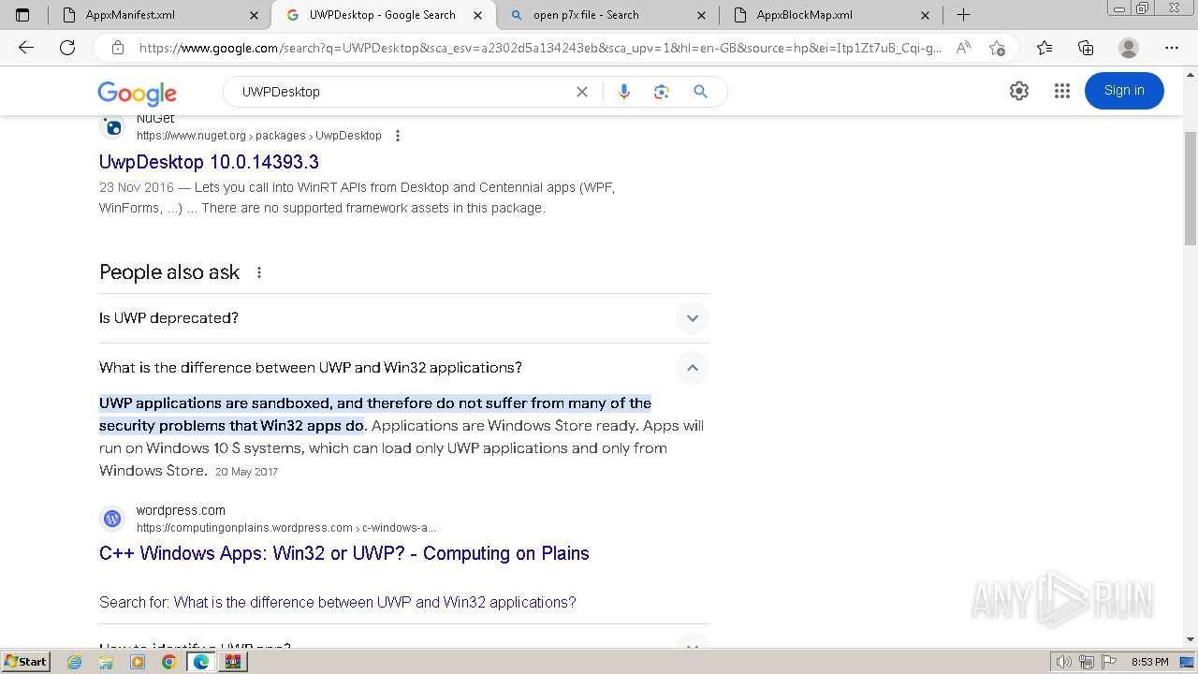The image size is (1198, 674).
Task: Open the Edge tab actions menu icon
Action: pyautogui.click(x=22, y=15)
